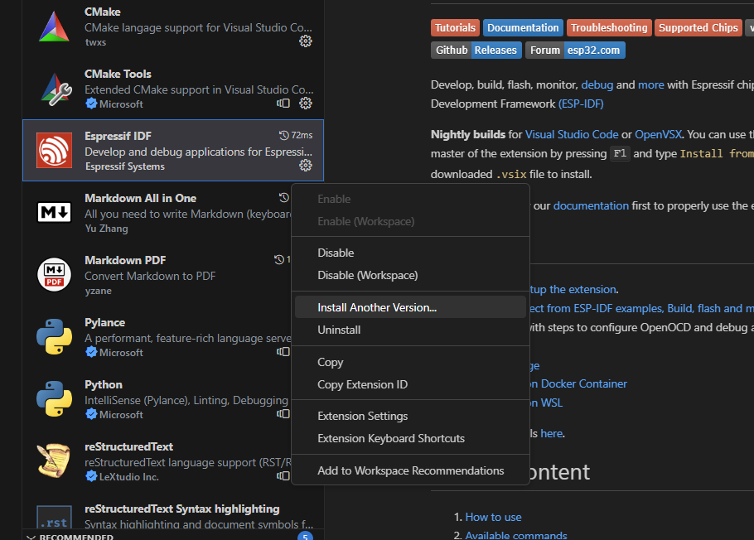
Task: Click LeXtudio verified publisher badge
Action: click(91, 476)
